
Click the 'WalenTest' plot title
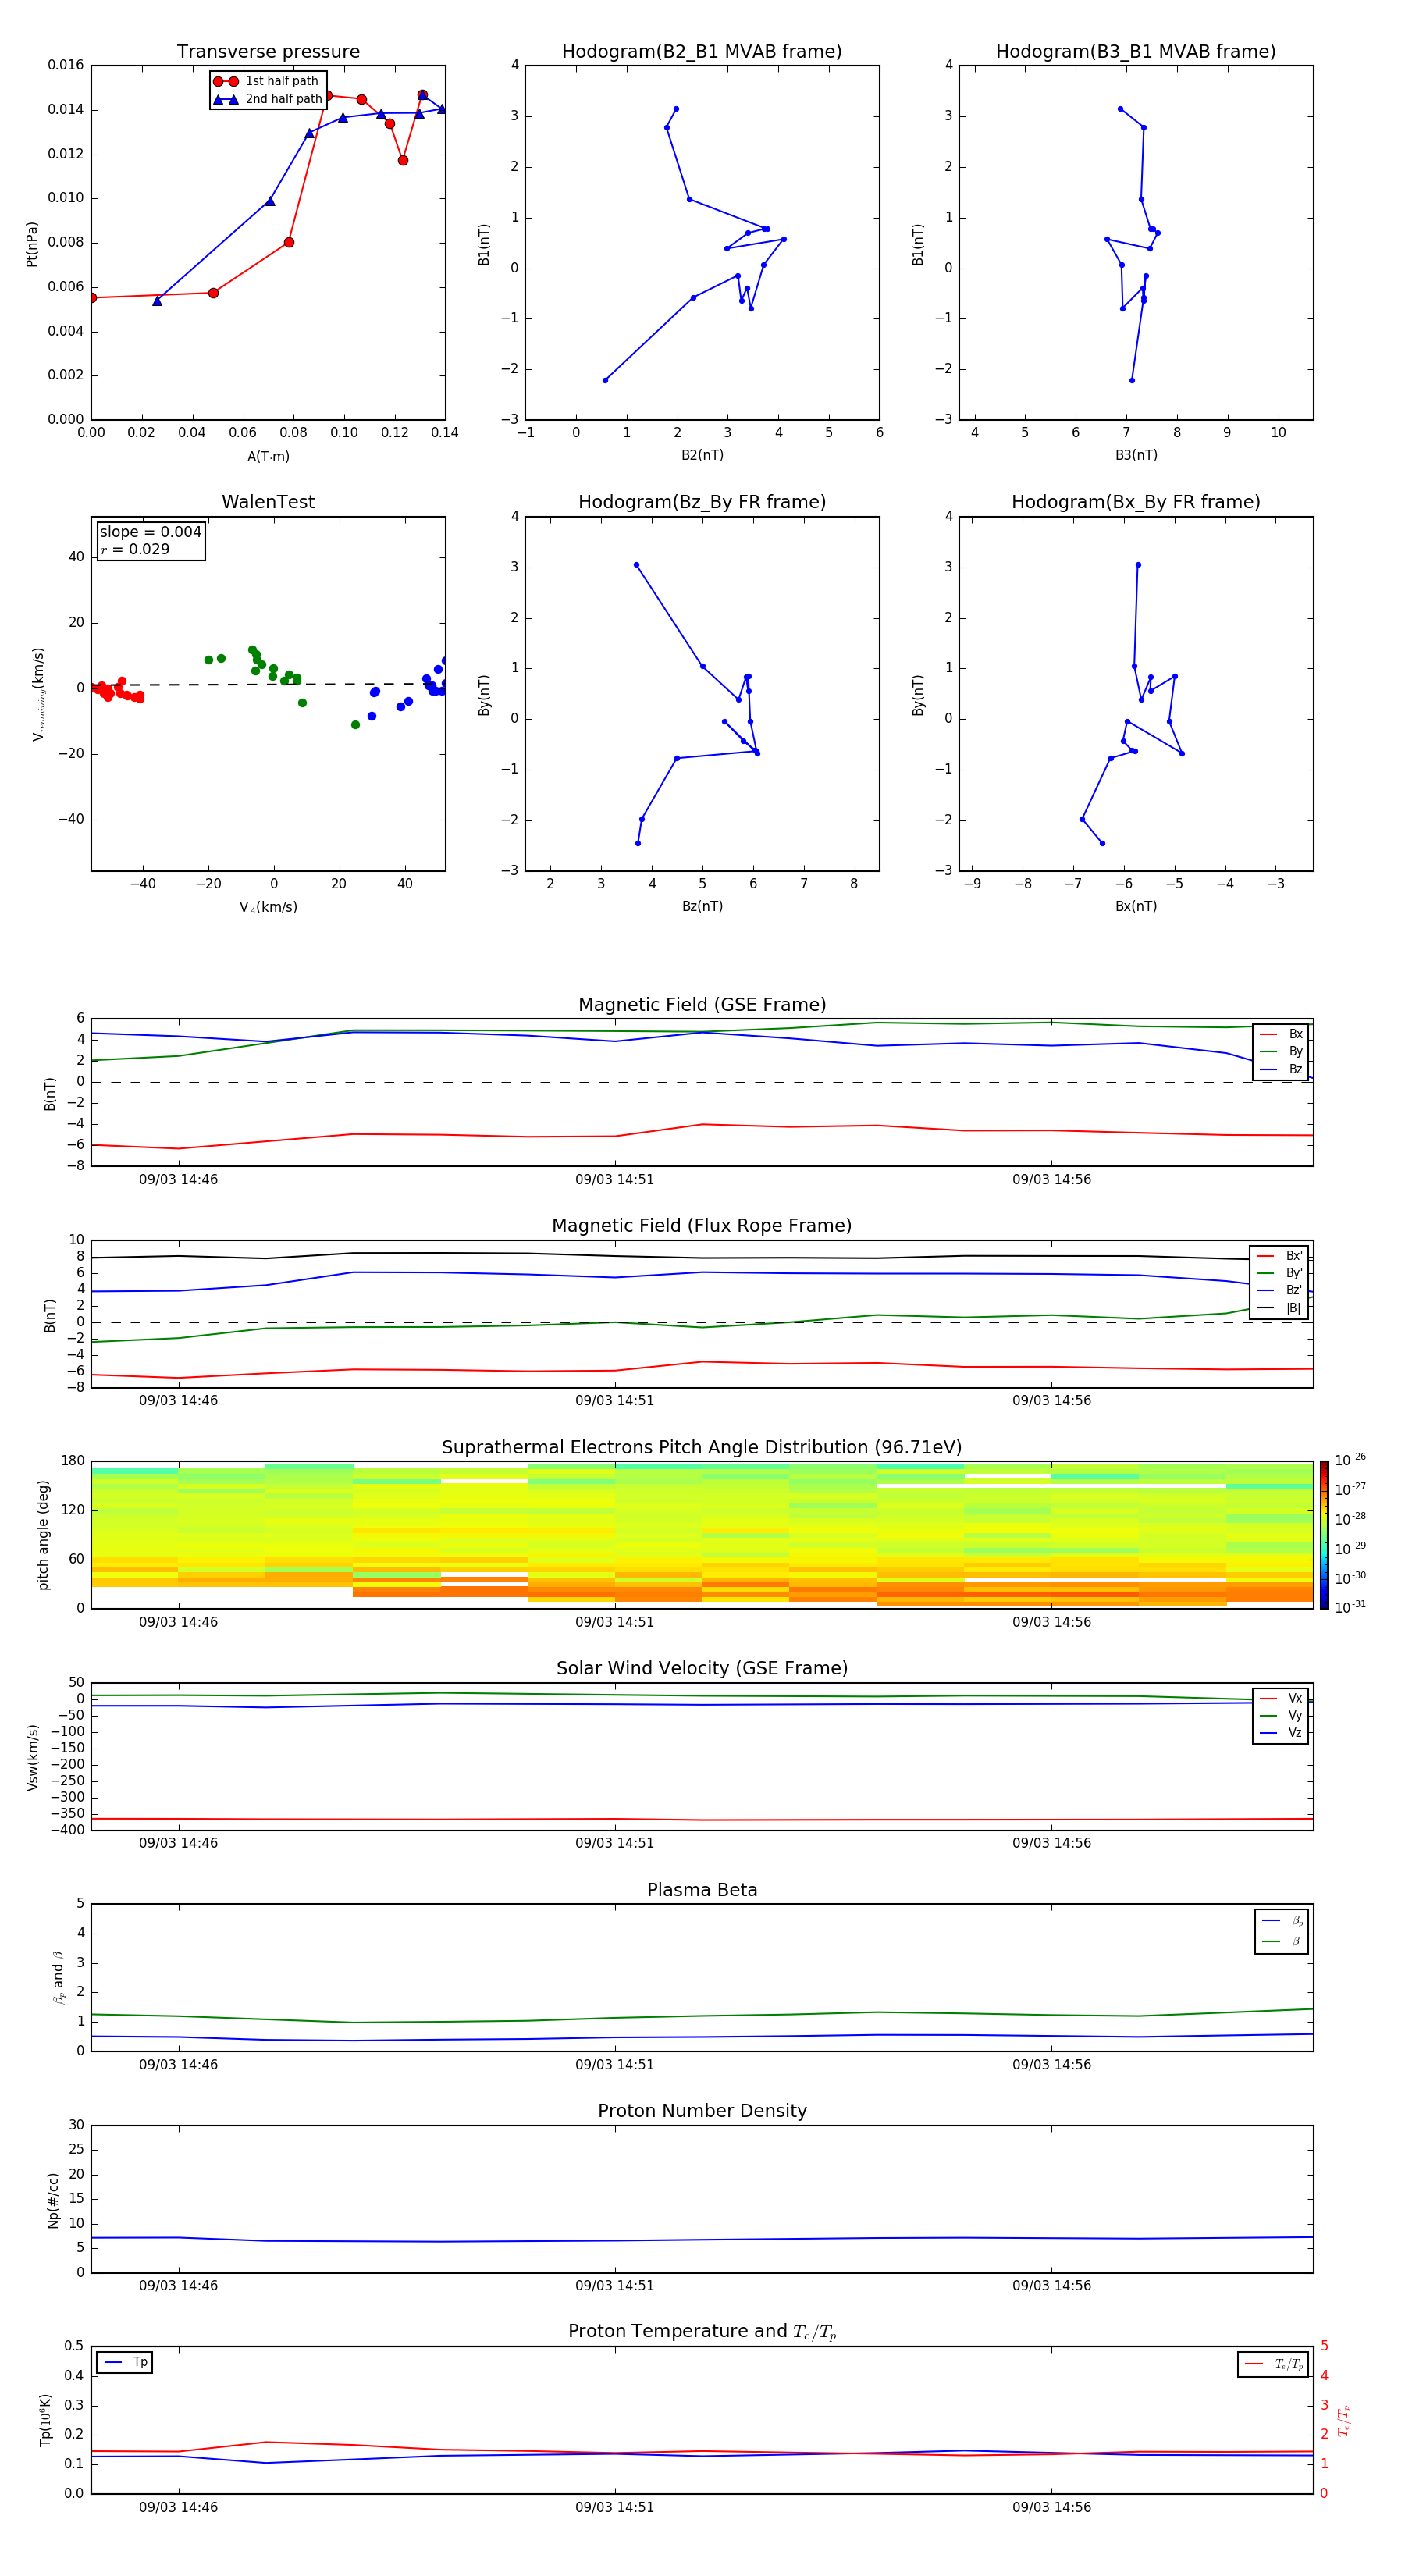click(x=268, y=502)
